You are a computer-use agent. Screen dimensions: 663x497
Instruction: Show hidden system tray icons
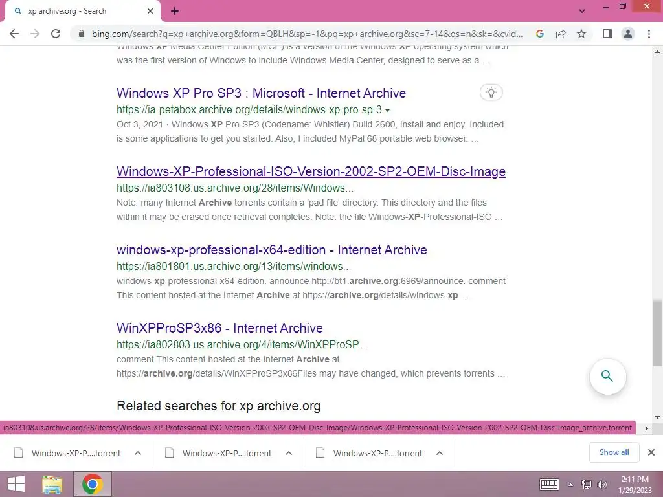pyautogui.click(x=570, y=485)
